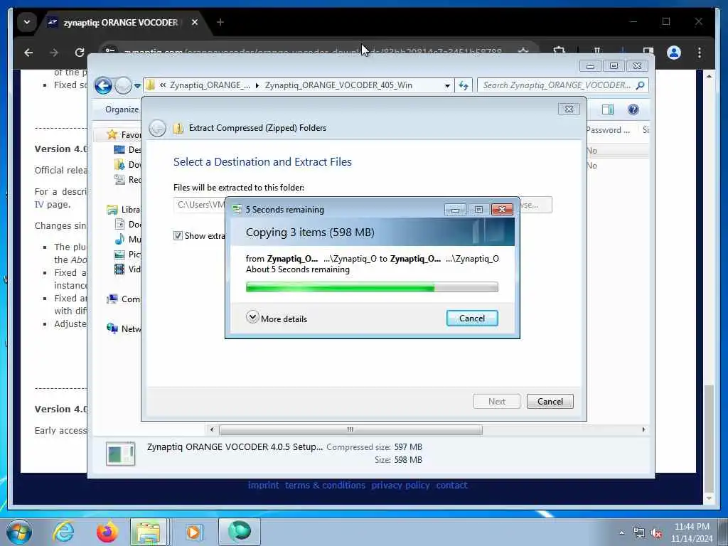
Task: Switch to the file copy taskbar button
Action: coord(240,532)
